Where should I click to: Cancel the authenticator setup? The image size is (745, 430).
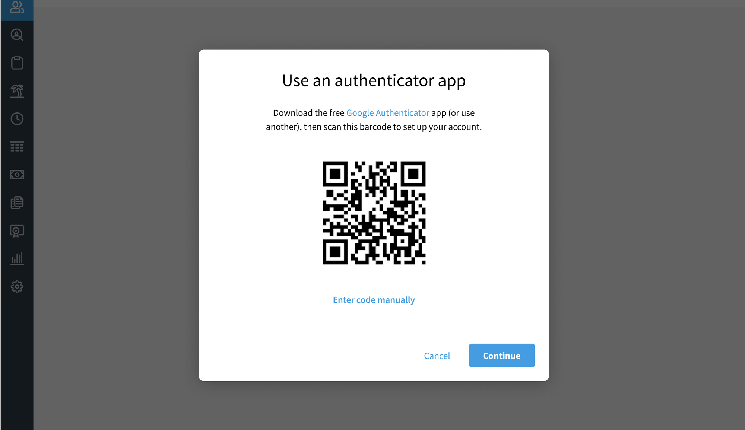point(437,356)
